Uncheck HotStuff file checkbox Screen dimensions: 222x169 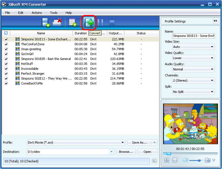pyautogui.click(x=6, y=64)
